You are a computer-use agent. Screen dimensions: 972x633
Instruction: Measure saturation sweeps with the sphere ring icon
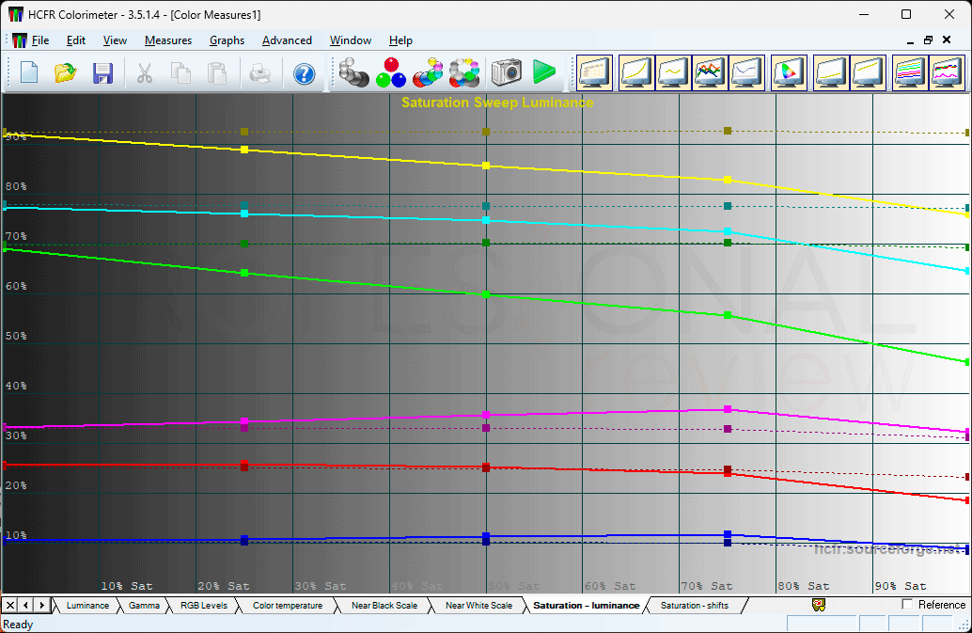click(x=465, y=72)
